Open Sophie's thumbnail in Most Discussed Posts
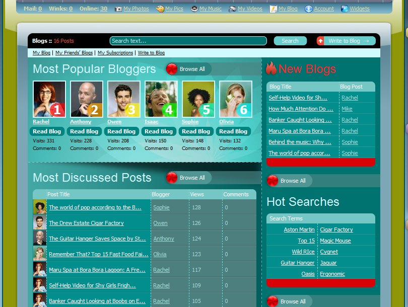This screenshot has width=408, height=307. (x=40, y=207)
